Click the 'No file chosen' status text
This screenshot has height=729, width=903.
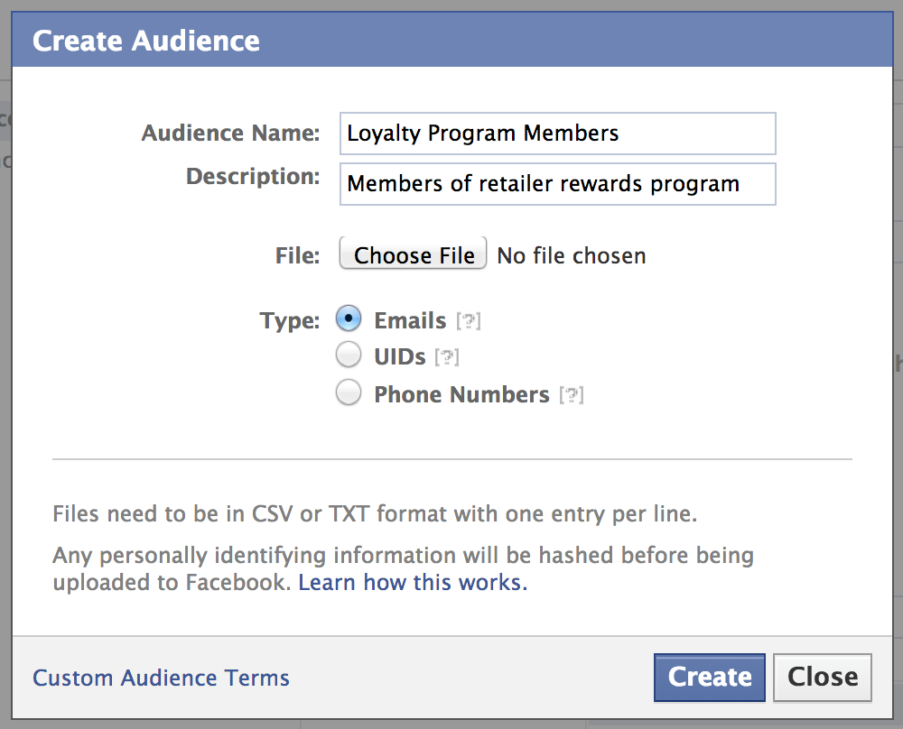tap(572, 255)
